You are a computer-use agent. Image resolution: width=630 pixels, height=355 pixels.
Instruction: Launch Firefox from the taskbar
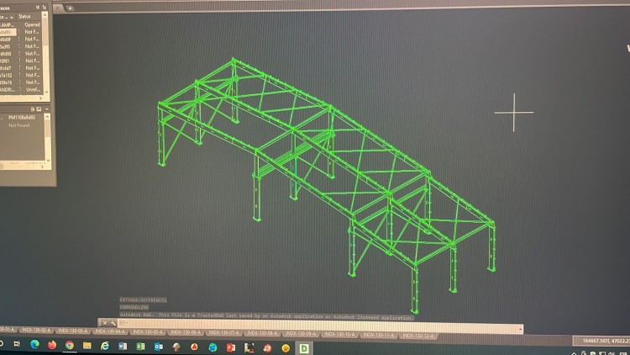click(x=52, y=345)
